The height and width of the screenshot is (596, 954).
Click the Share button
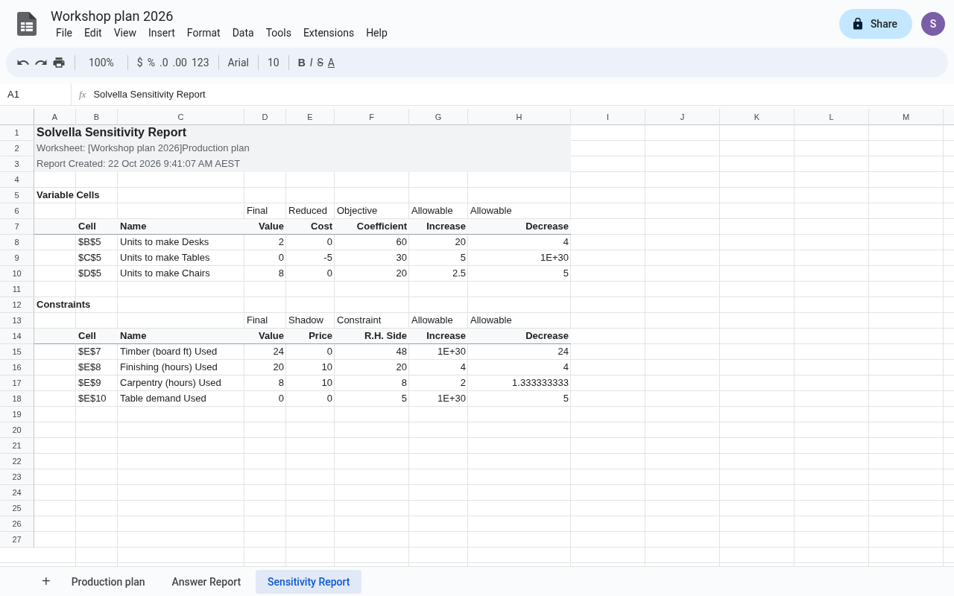pos(876,24)
